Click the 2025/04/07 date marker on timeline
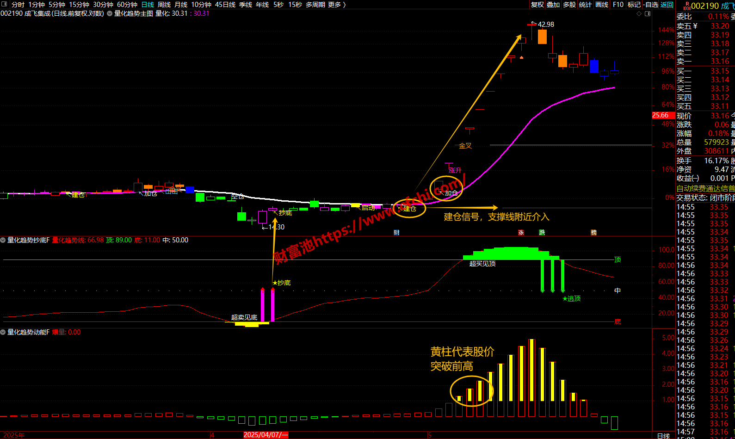Viewport: 735px width, 439px height. pos(266,435)
